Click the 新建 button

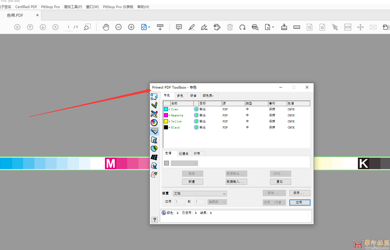193,182
